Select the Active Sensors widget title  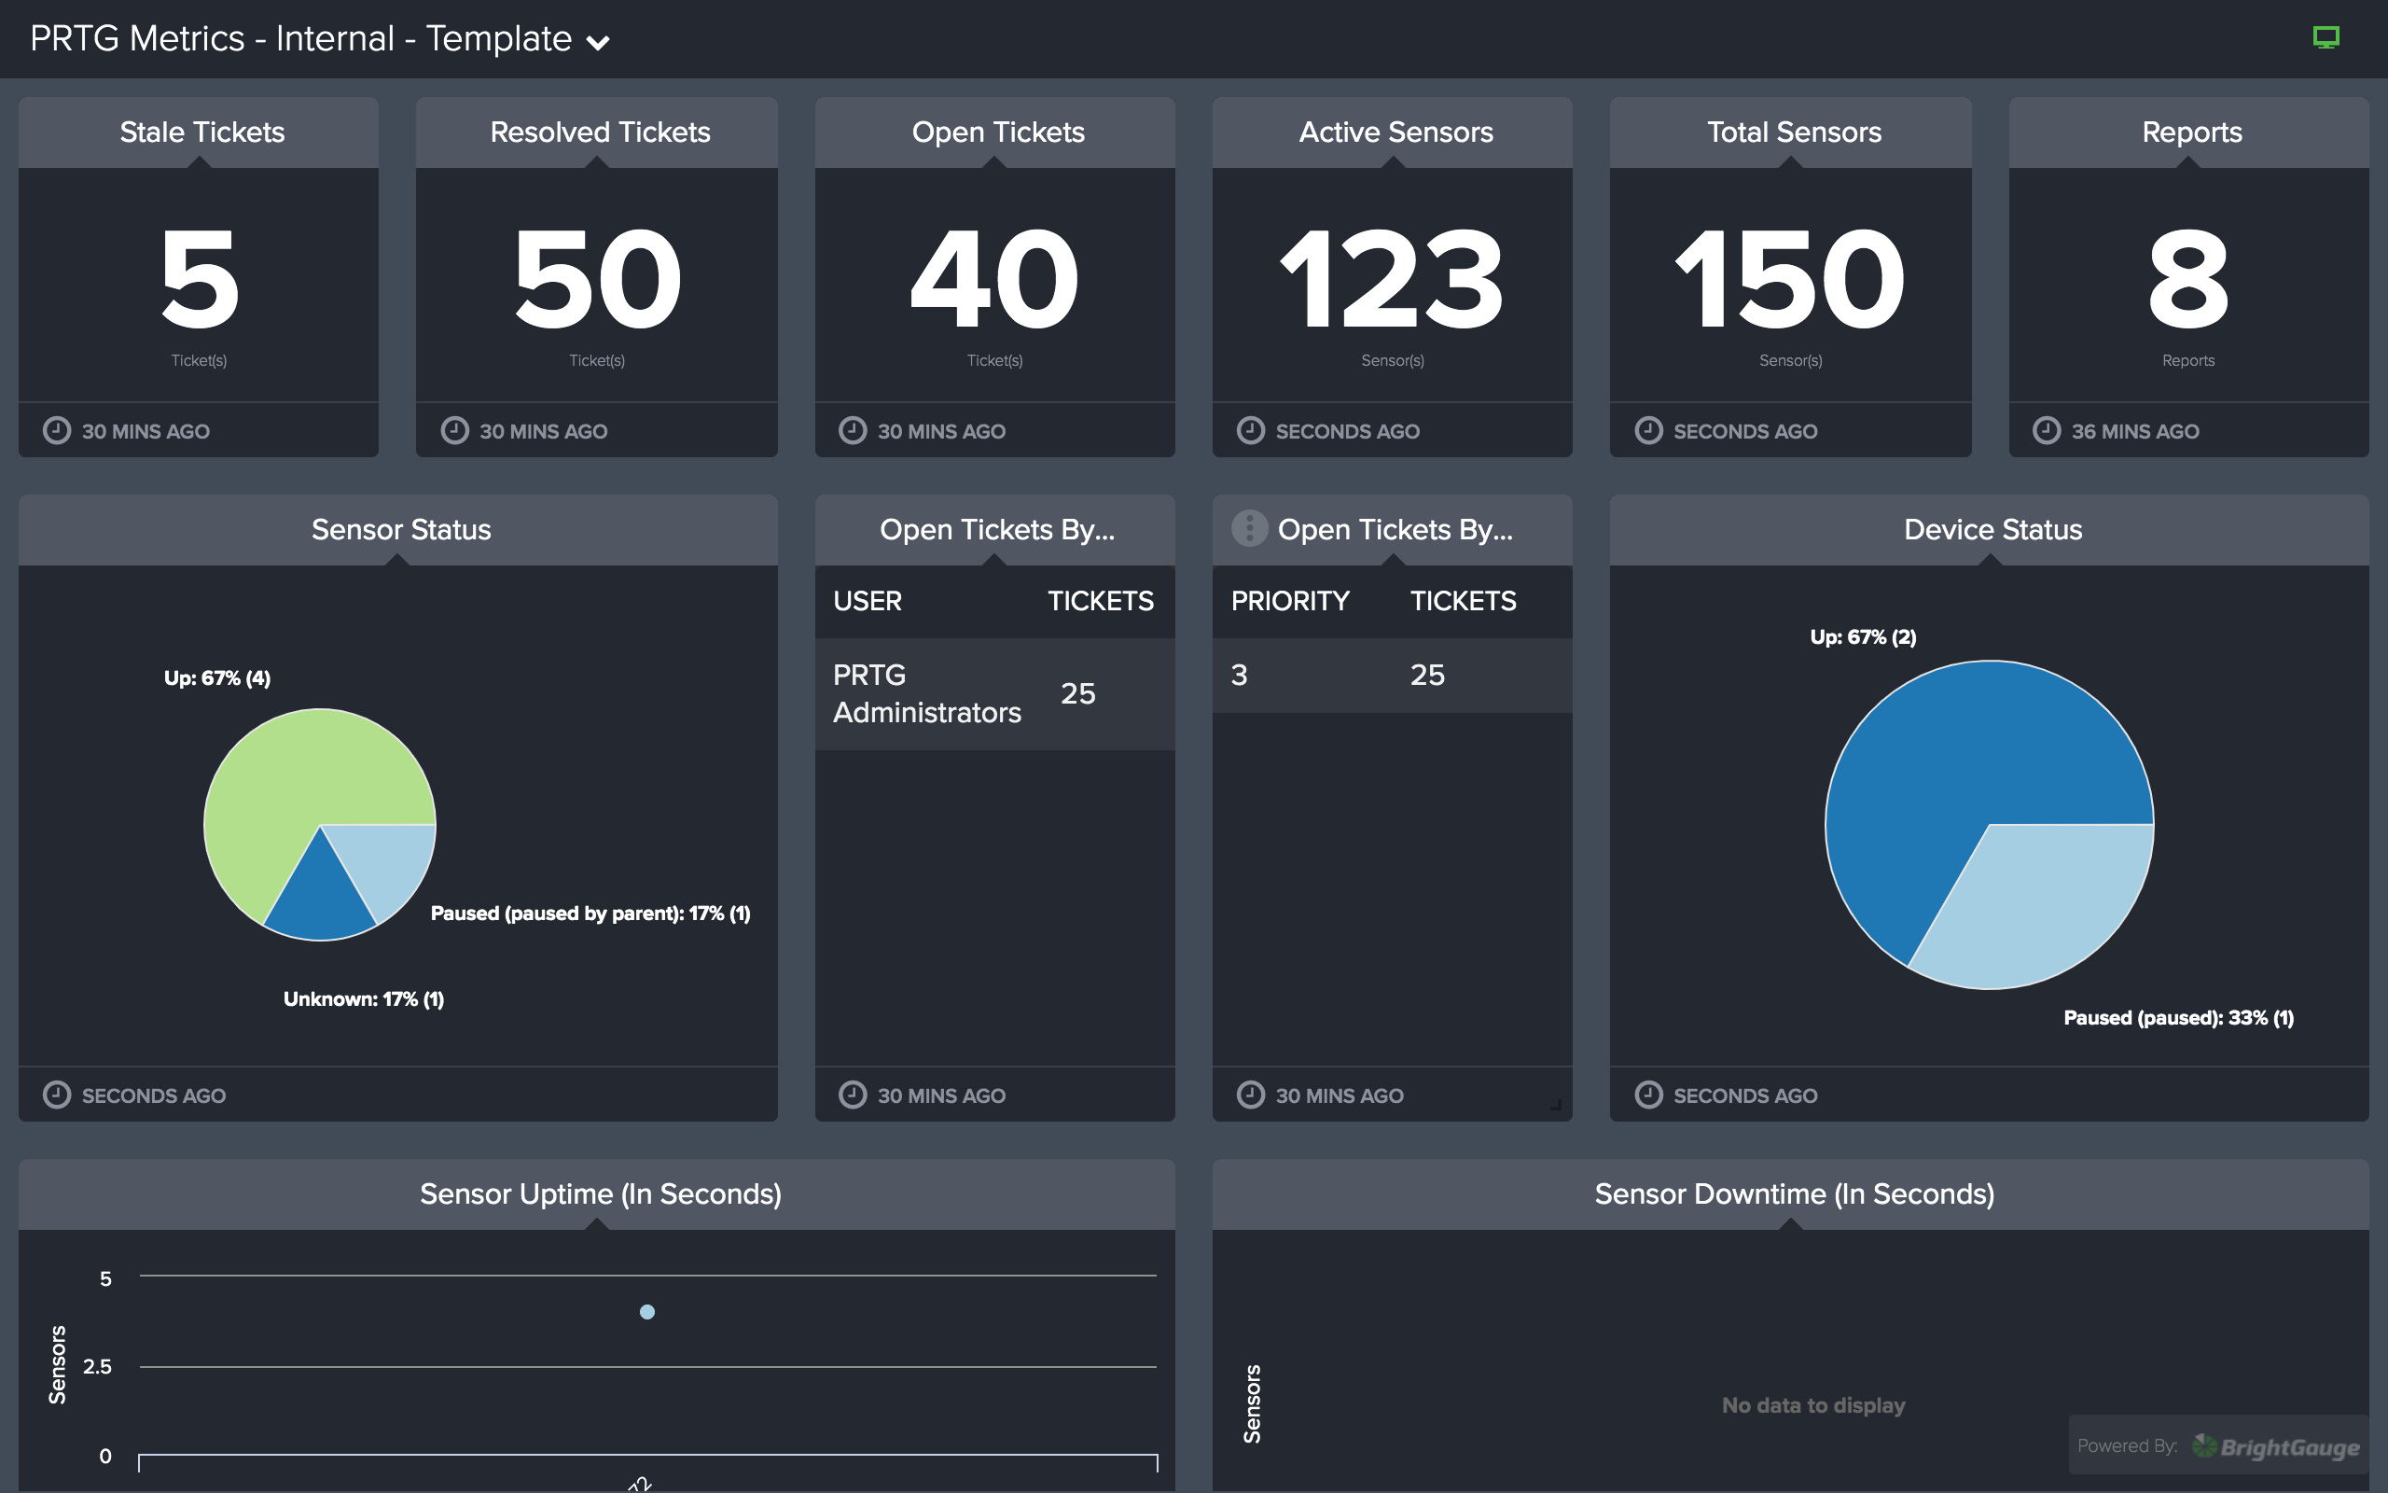(x=1395, y=133)
